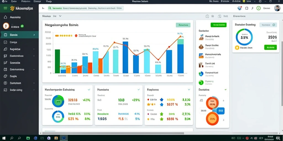Click the green button above the right list
Image resolution: width=283 pixels, height=141 pixels.
[x=218, y=25]
